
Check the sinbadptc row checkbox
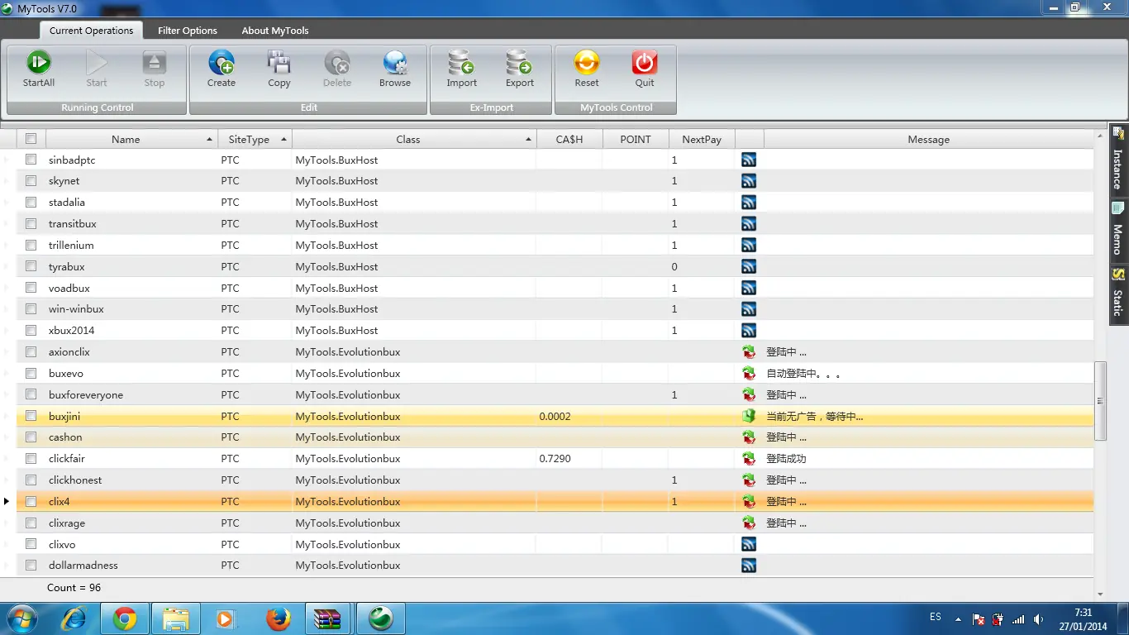coord(31,160)
